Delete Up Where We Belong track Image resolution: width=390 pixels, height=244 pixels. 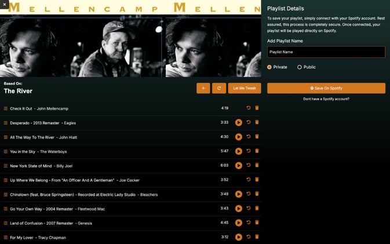257,179
